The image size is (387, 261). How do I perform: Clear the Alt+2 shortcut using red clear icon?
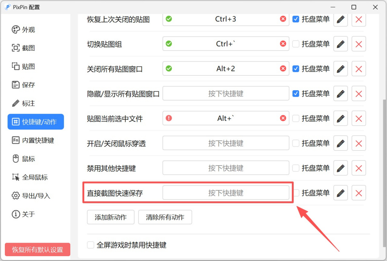[283, 69]
